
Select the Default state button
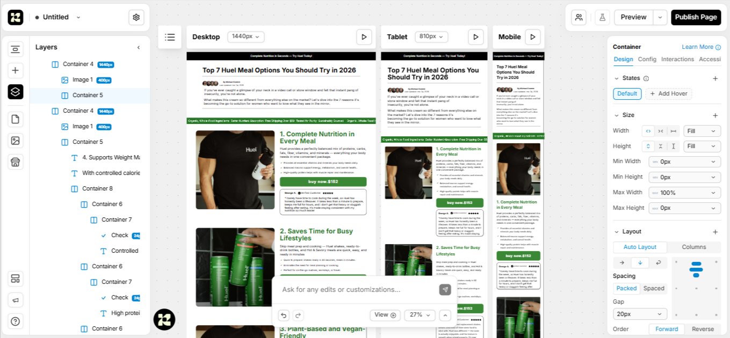627,94
